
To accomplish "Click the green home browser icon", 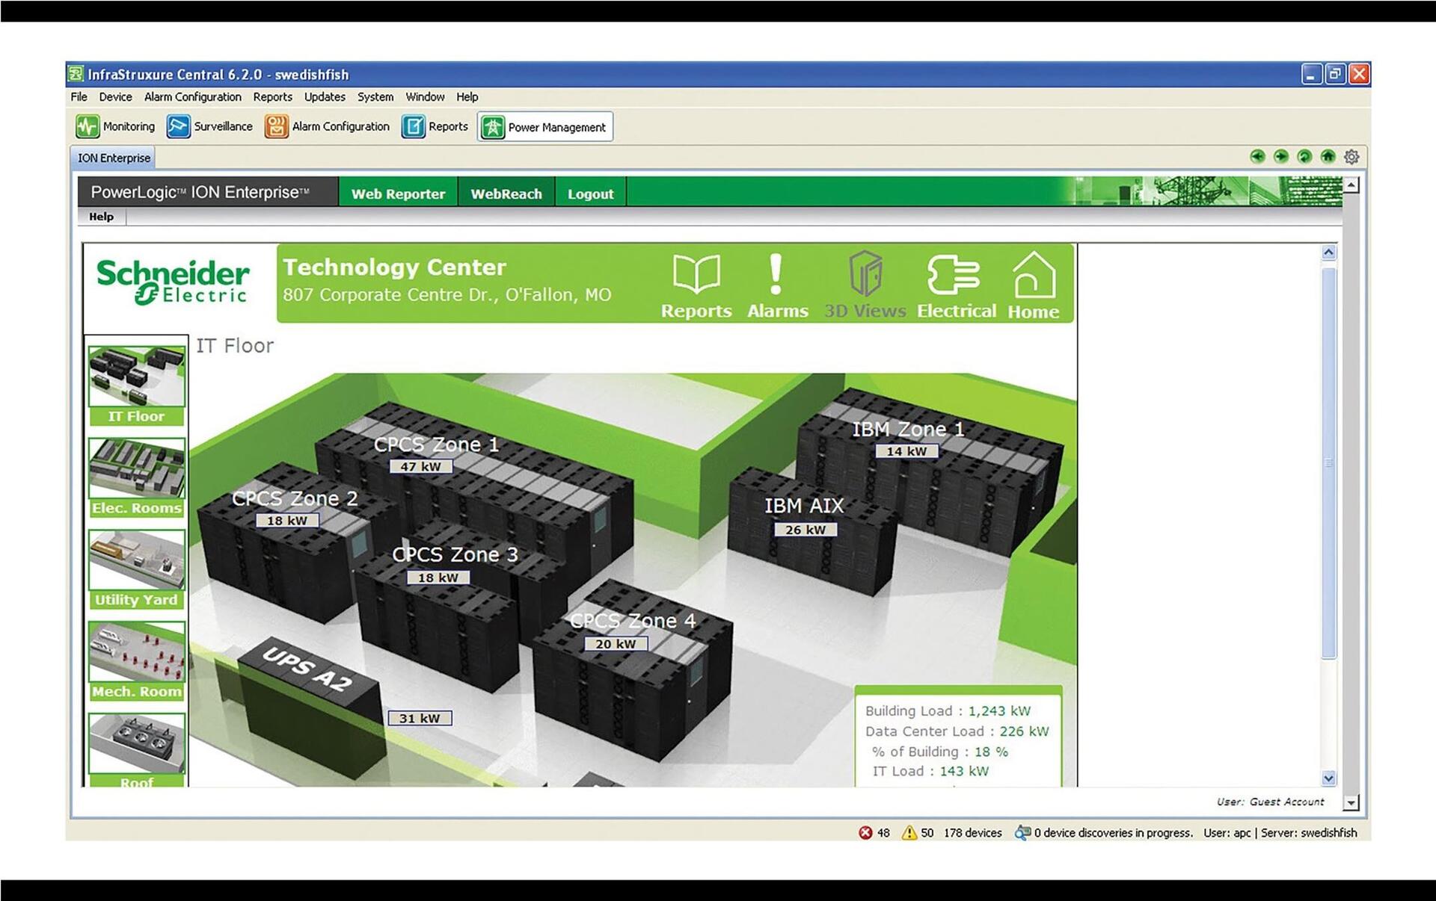I will pos(1328,156).
